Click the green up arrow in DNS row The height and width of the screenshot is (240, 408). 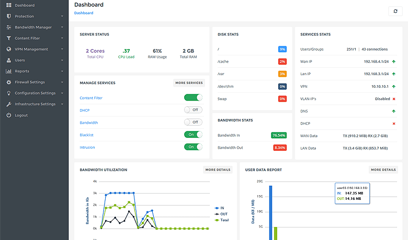tap(394, 111)
